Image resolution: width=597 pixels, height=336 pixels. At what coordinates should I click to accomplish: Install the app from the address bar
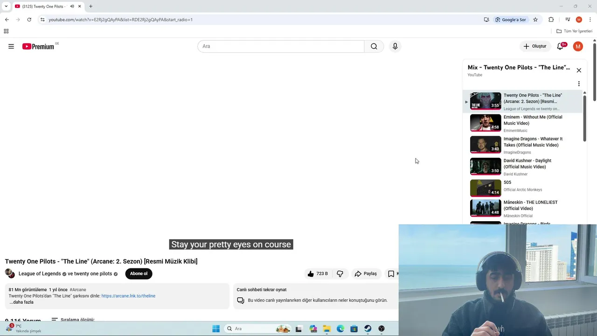(x=486, y=20)
